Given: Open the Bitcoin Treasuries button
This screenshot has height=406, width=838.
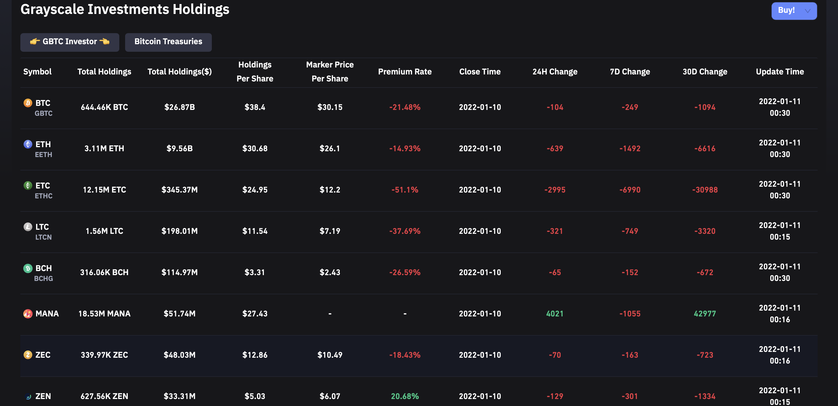Looking at the screenshot, I should point(168,42).
